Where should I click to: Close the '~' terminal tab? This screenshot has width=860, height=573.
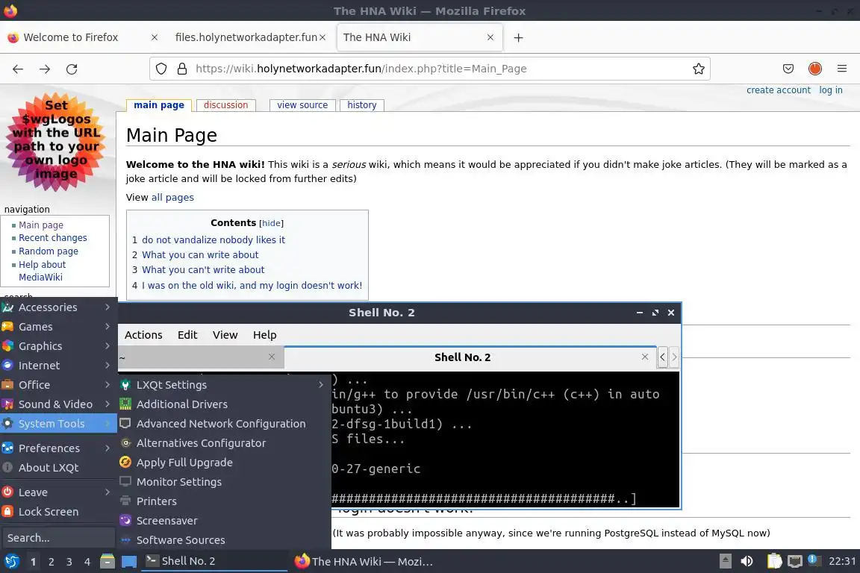(272, 357)
